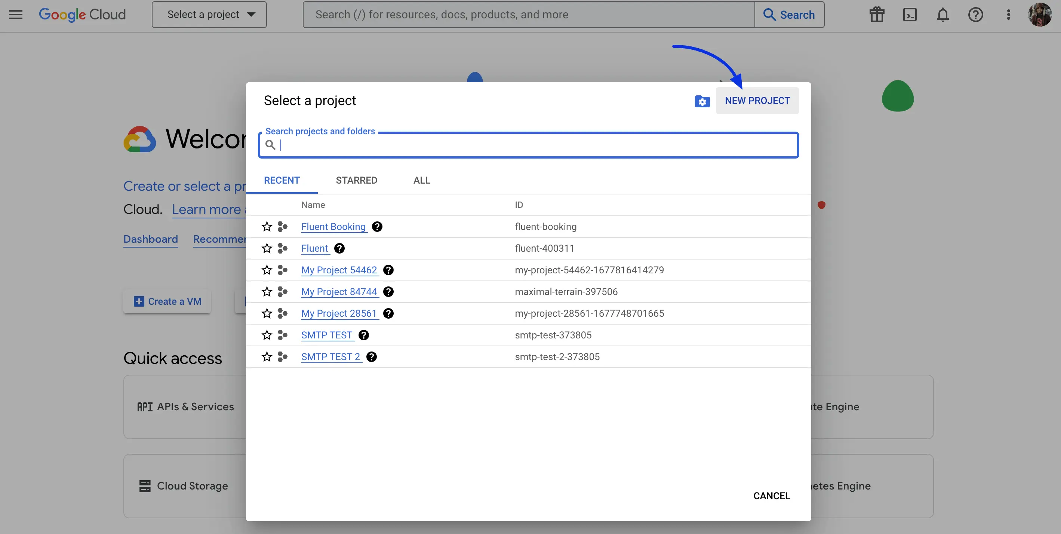Open the Cloud Storage quick access card
This screenshot has width=1061, height=534.
point(185,486)
